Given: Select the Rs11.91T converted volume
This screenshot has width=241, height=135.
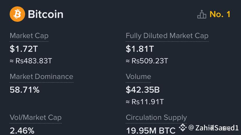Looking at the screenshot, I should click(145, 102).
